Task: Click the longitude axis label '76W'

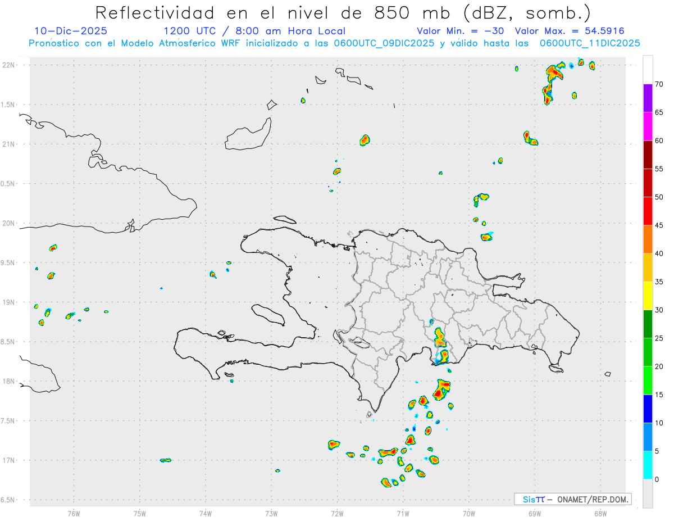Action: [x=74, y=513]
